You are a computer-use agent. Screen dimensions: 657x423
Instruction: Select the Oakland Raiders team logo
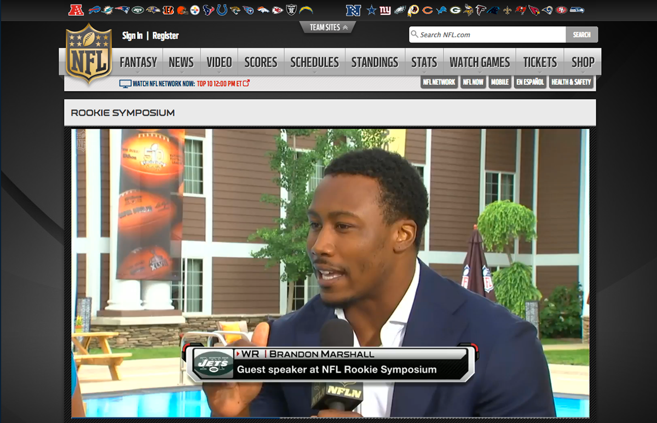[x=291, y=10]
